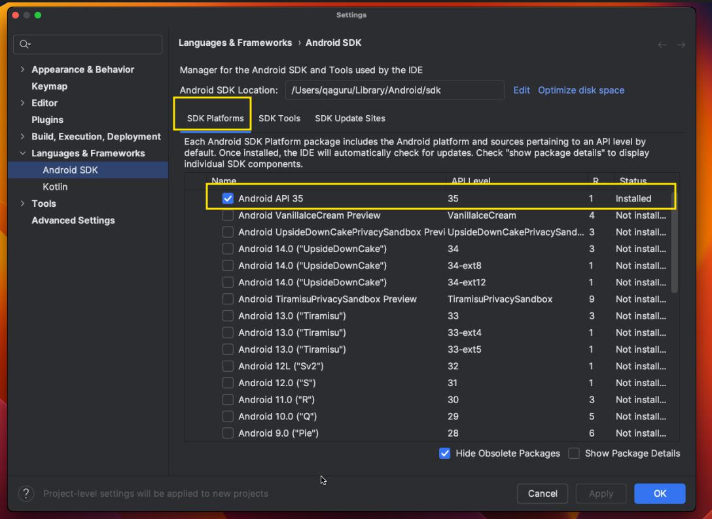The image size is (712, 519).
Task: Check Android 9.0 ("Pie") checkbox
Action: 228,433
